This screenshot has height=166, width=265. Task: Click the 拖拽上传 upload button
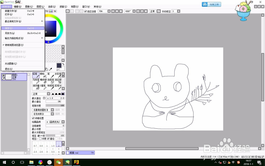tap(211, 5)
